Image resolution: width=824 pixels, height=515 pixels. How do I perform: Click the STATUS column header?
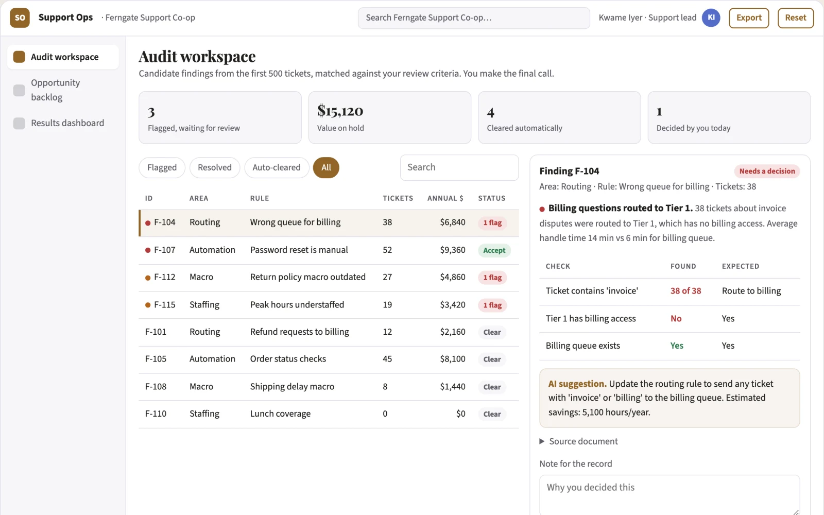pos(491,198)
